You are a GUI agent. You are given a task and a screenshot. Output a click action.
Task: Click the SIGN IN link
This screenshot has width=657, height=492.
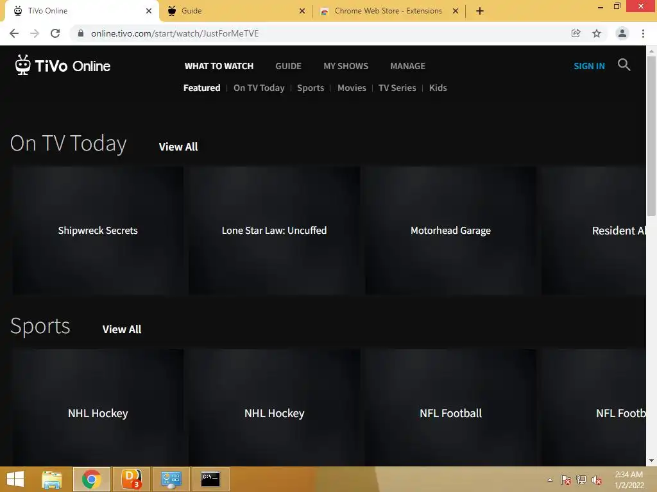point(589,66)
